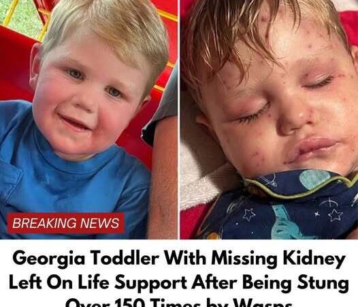
Task: Click the white divider between the two photos
Action: tap(179, 119)
